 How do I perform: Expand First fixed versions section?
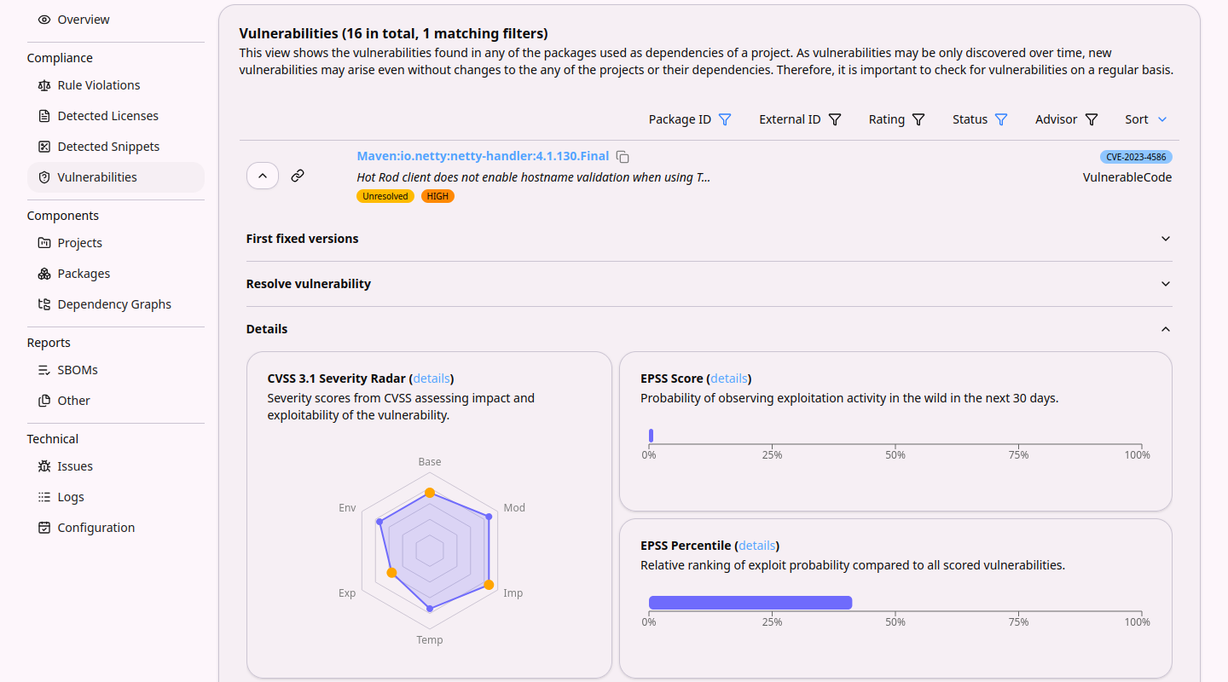[710, 239]
